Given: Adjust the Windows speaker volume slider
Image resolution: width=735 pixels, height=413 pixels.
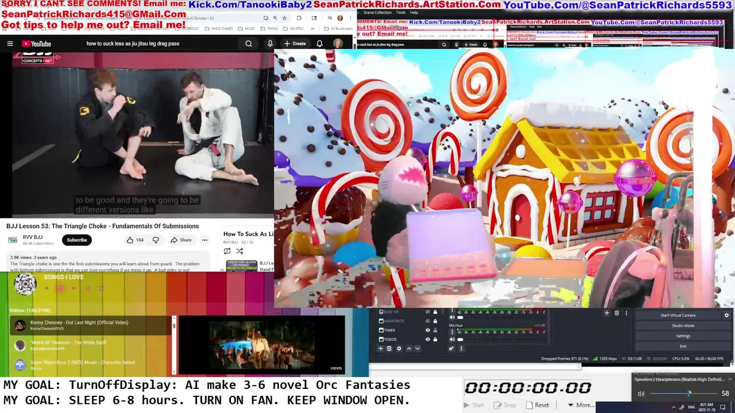Looking at the screenshot, I should (x=683, y=393).
